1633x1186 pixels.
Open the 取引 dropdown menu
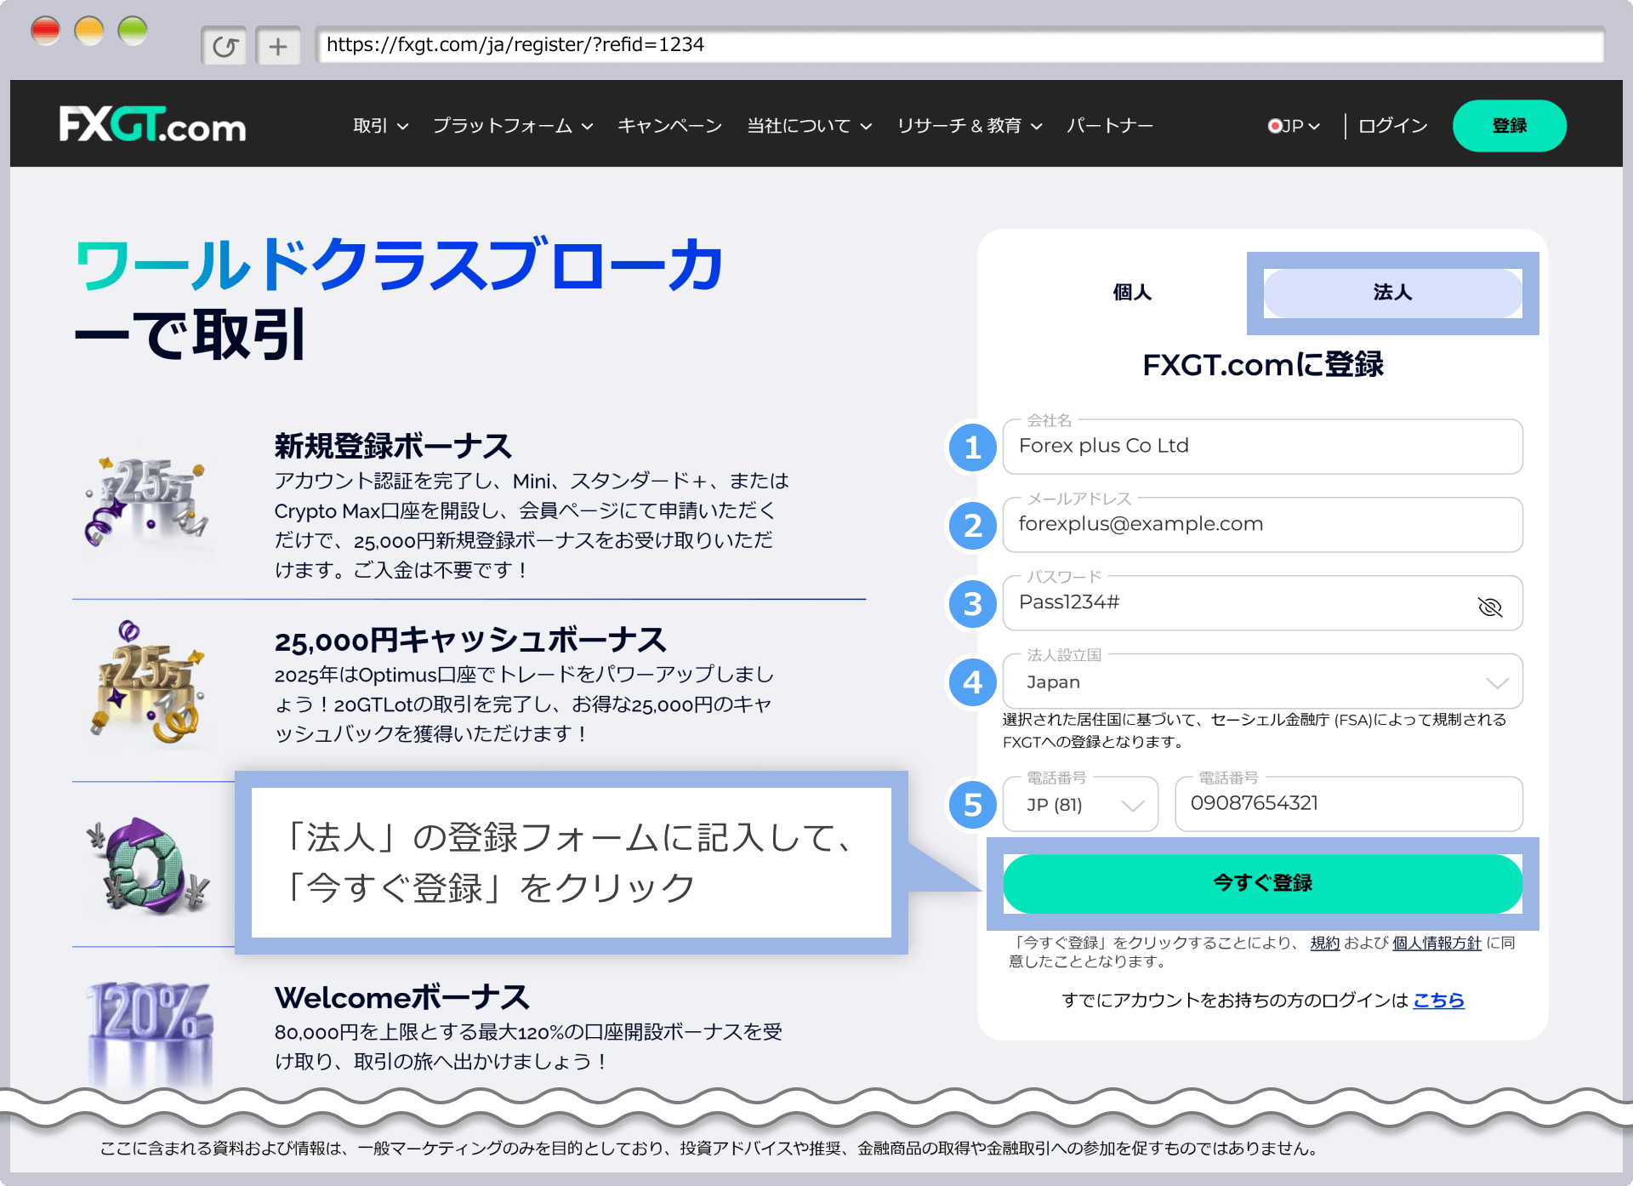[378, 126]
